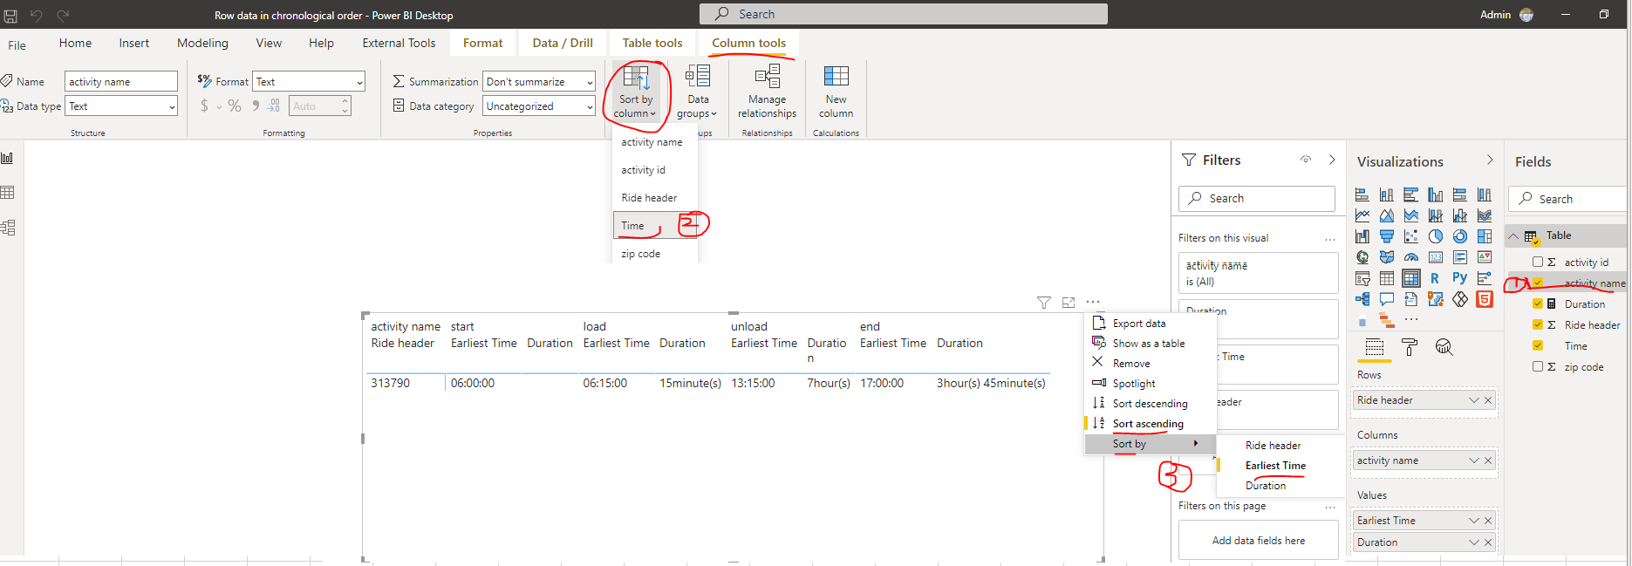Select the R script visual
The width and height of the screenshot is (1632, 566).
(1435, 278)
